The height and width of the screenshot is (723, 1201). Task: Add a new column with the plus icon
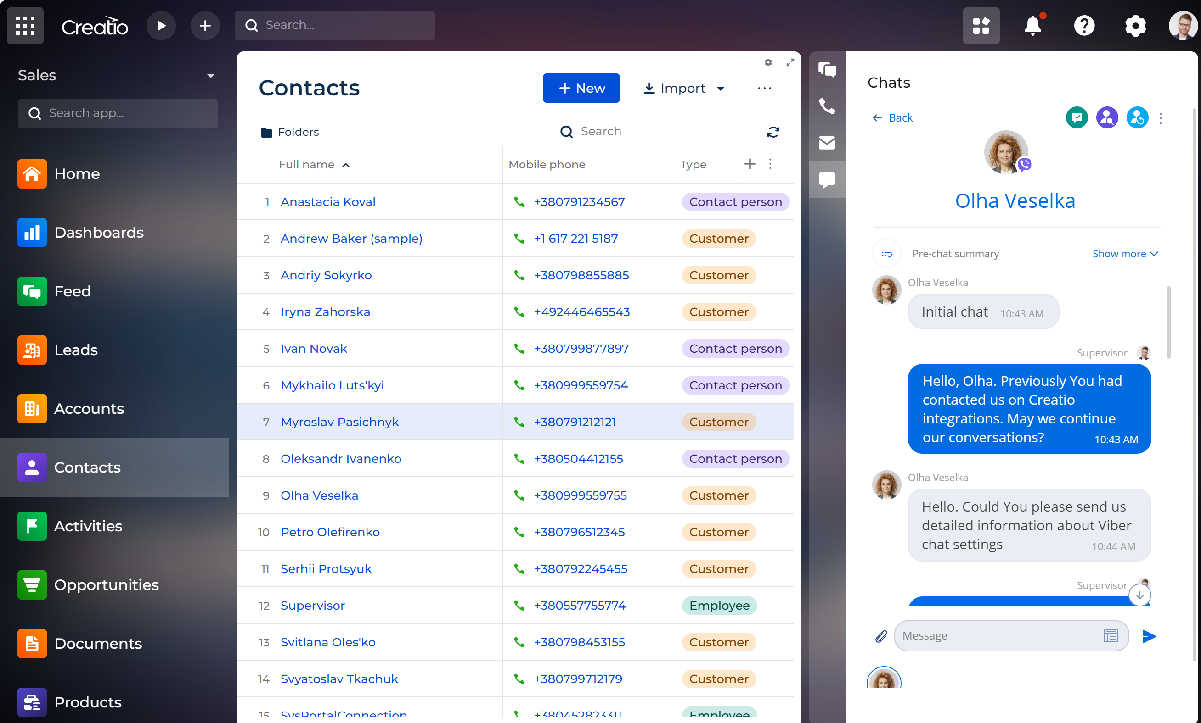[x=749, y=164]
